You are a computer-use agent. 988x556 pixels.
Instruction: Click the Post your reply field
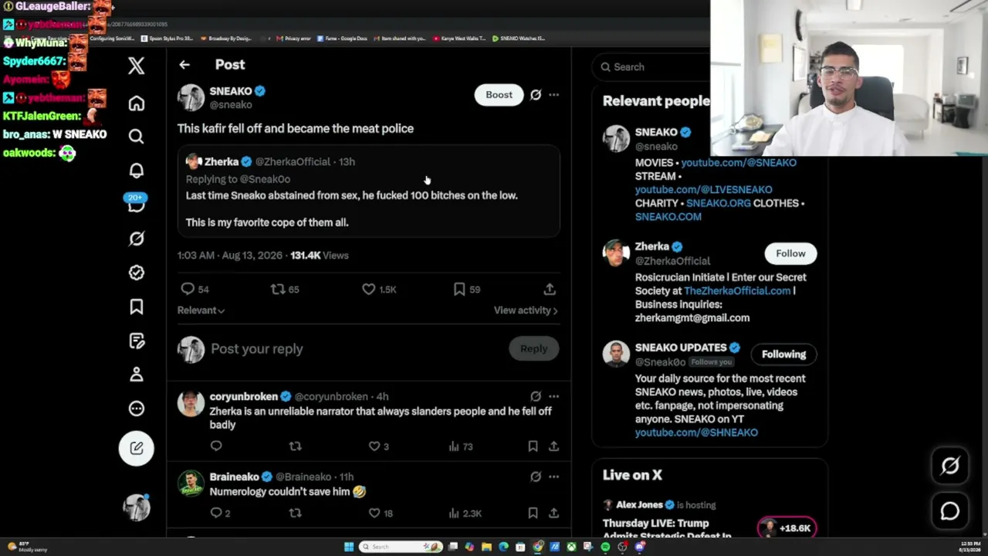[x=355, y=349]
